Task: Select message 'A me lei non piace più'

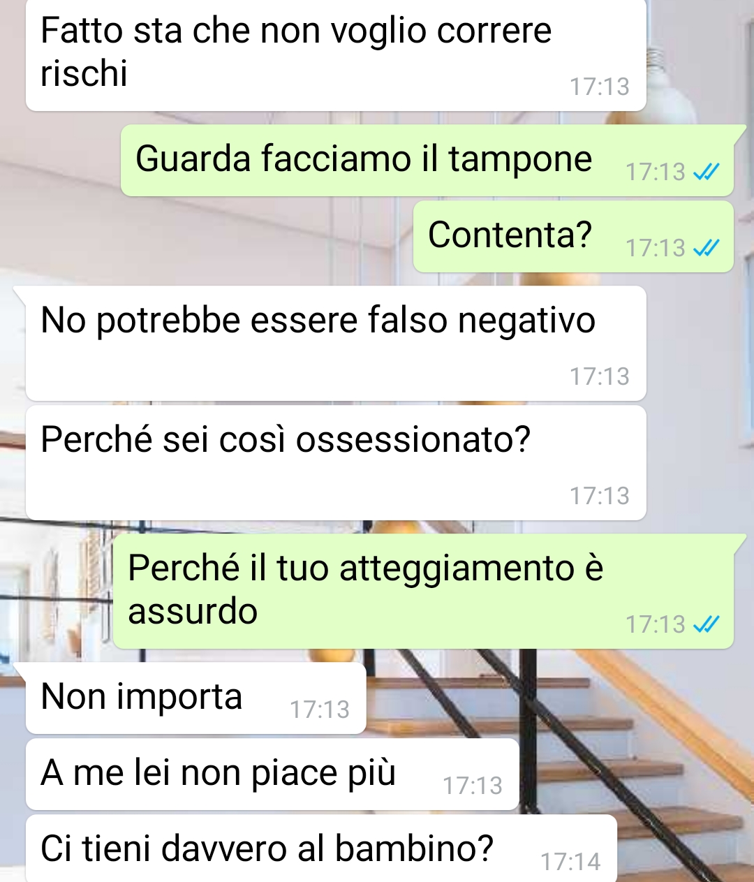Action: [x=272, y=774]
